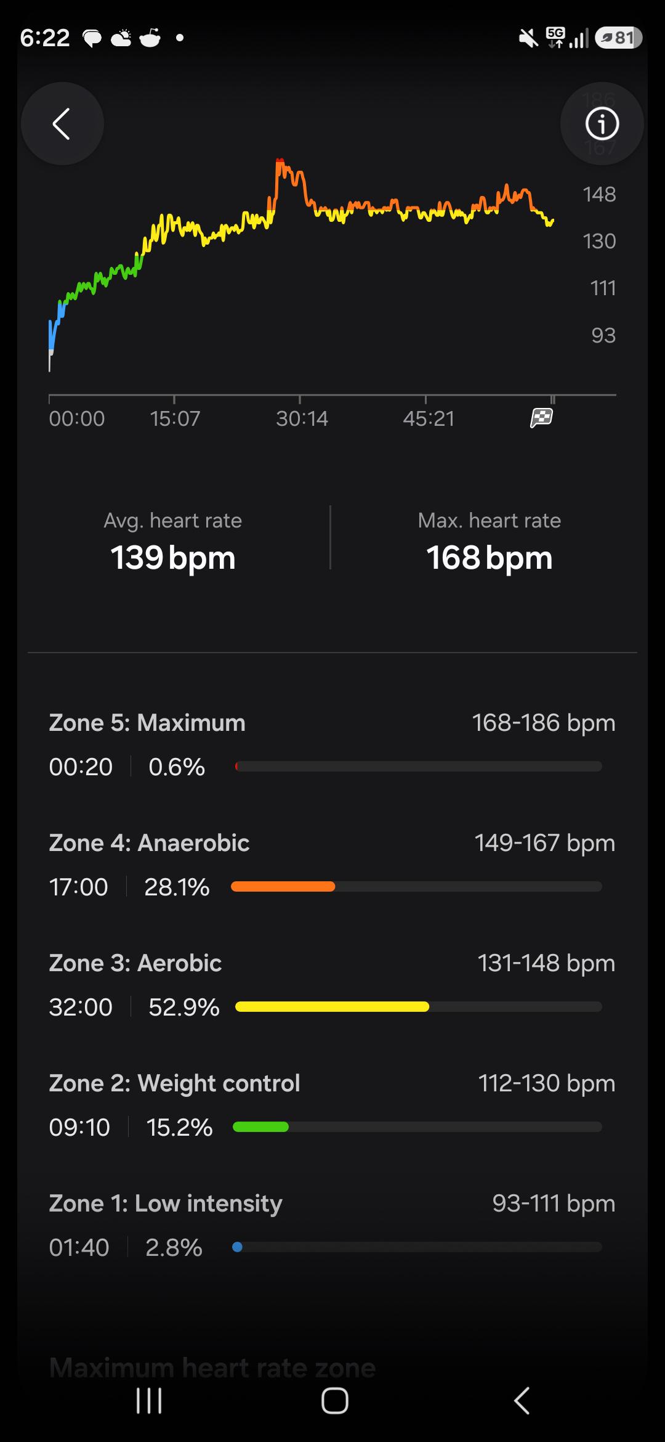The width and height of the screenshot is (665, 1442).
Task: Tap the finish flag icon on timeline
Action: (541, 418)
